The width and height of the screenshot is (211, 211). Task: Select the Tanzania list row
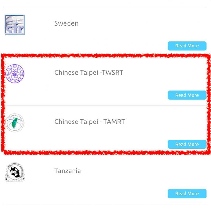tap(105, 179)
